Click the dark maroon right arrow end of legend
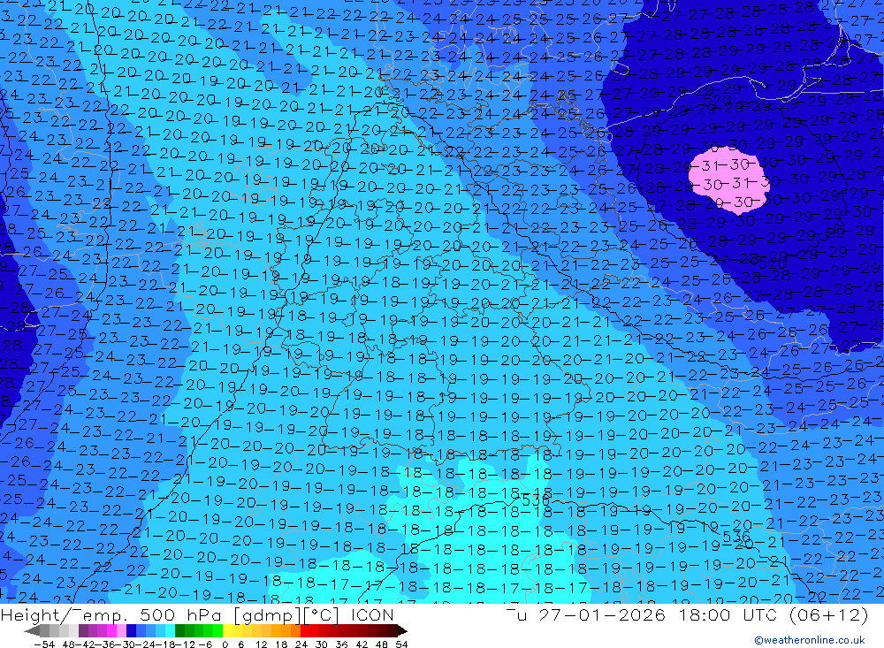Viewport: 884px width, 648px height. [x=401, y=631]
